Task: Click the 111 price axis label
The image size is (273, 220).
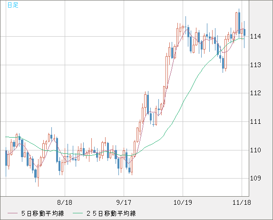Action: pos(255,121)
